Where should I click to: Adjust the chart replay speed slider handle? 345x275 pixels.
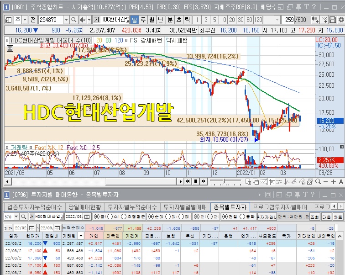[224, 181]
